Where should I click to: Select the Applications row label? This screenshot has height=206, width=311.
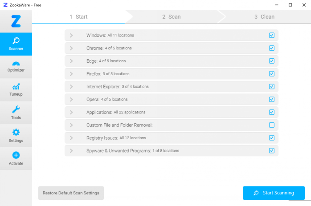point(99,112)
